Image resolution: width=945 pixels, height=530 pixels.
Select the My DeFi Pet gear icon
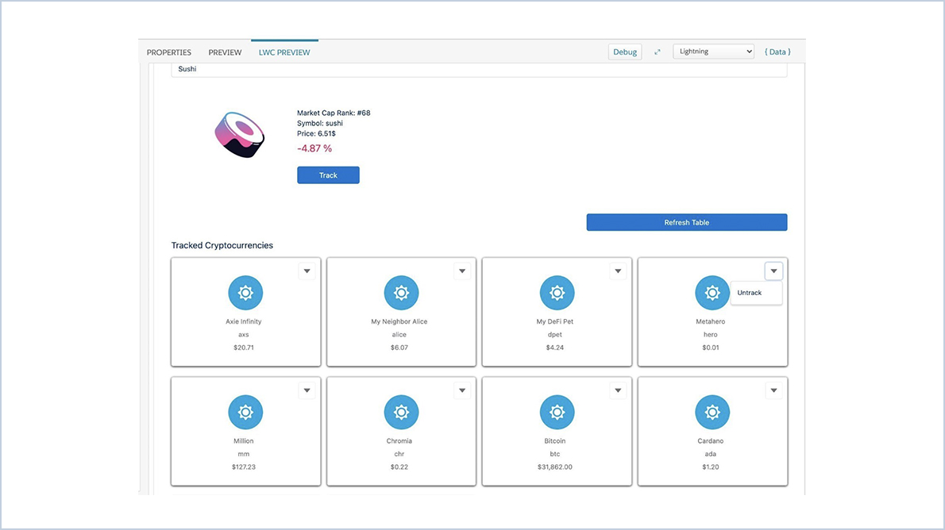pyautogui.click(x=556, y=292)
